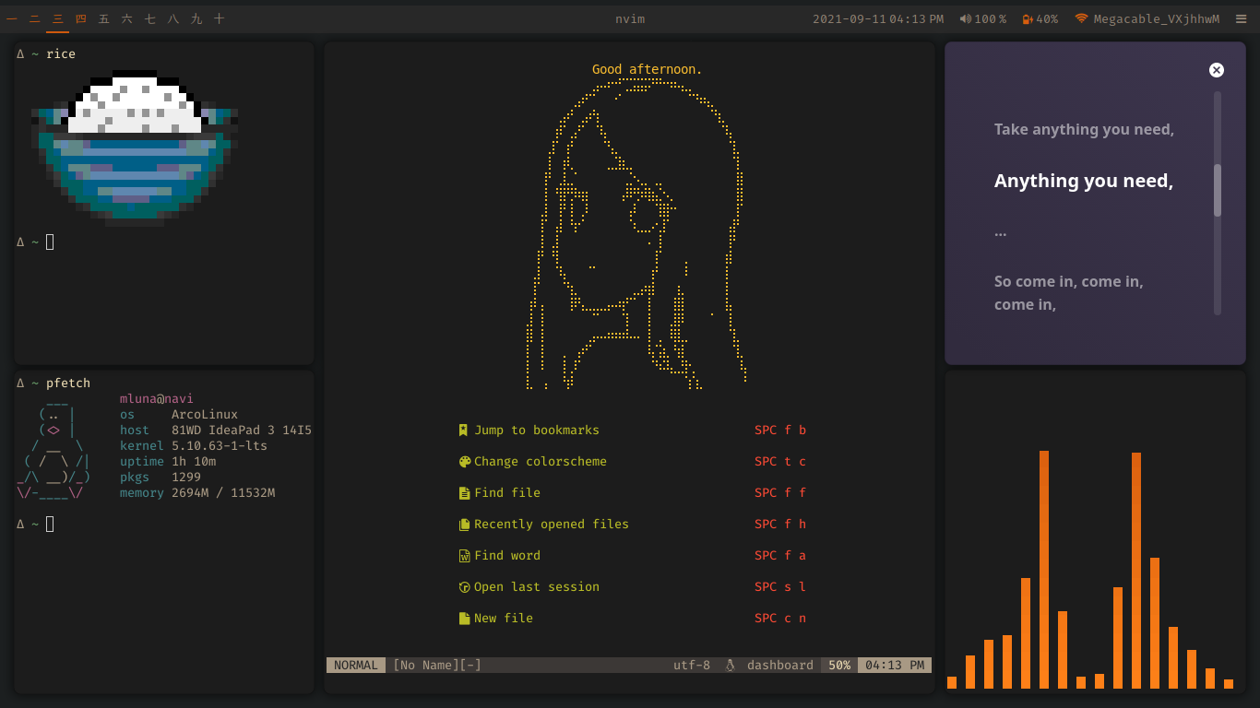Click prompt cursor below pfetch output
Image resolution: width=1260 pixels, height=708 pixels.
coord(50,525)
